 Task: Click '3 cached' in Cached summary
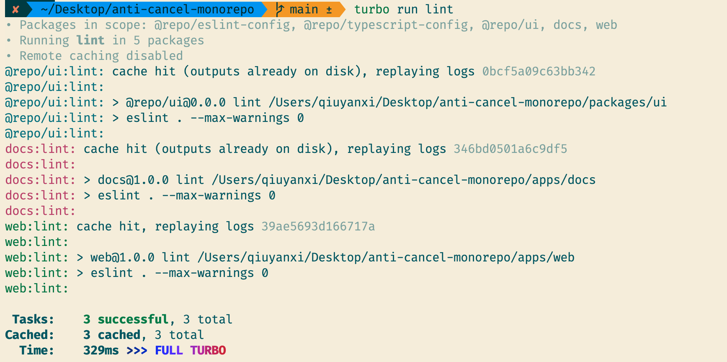(x=112, y=335)
